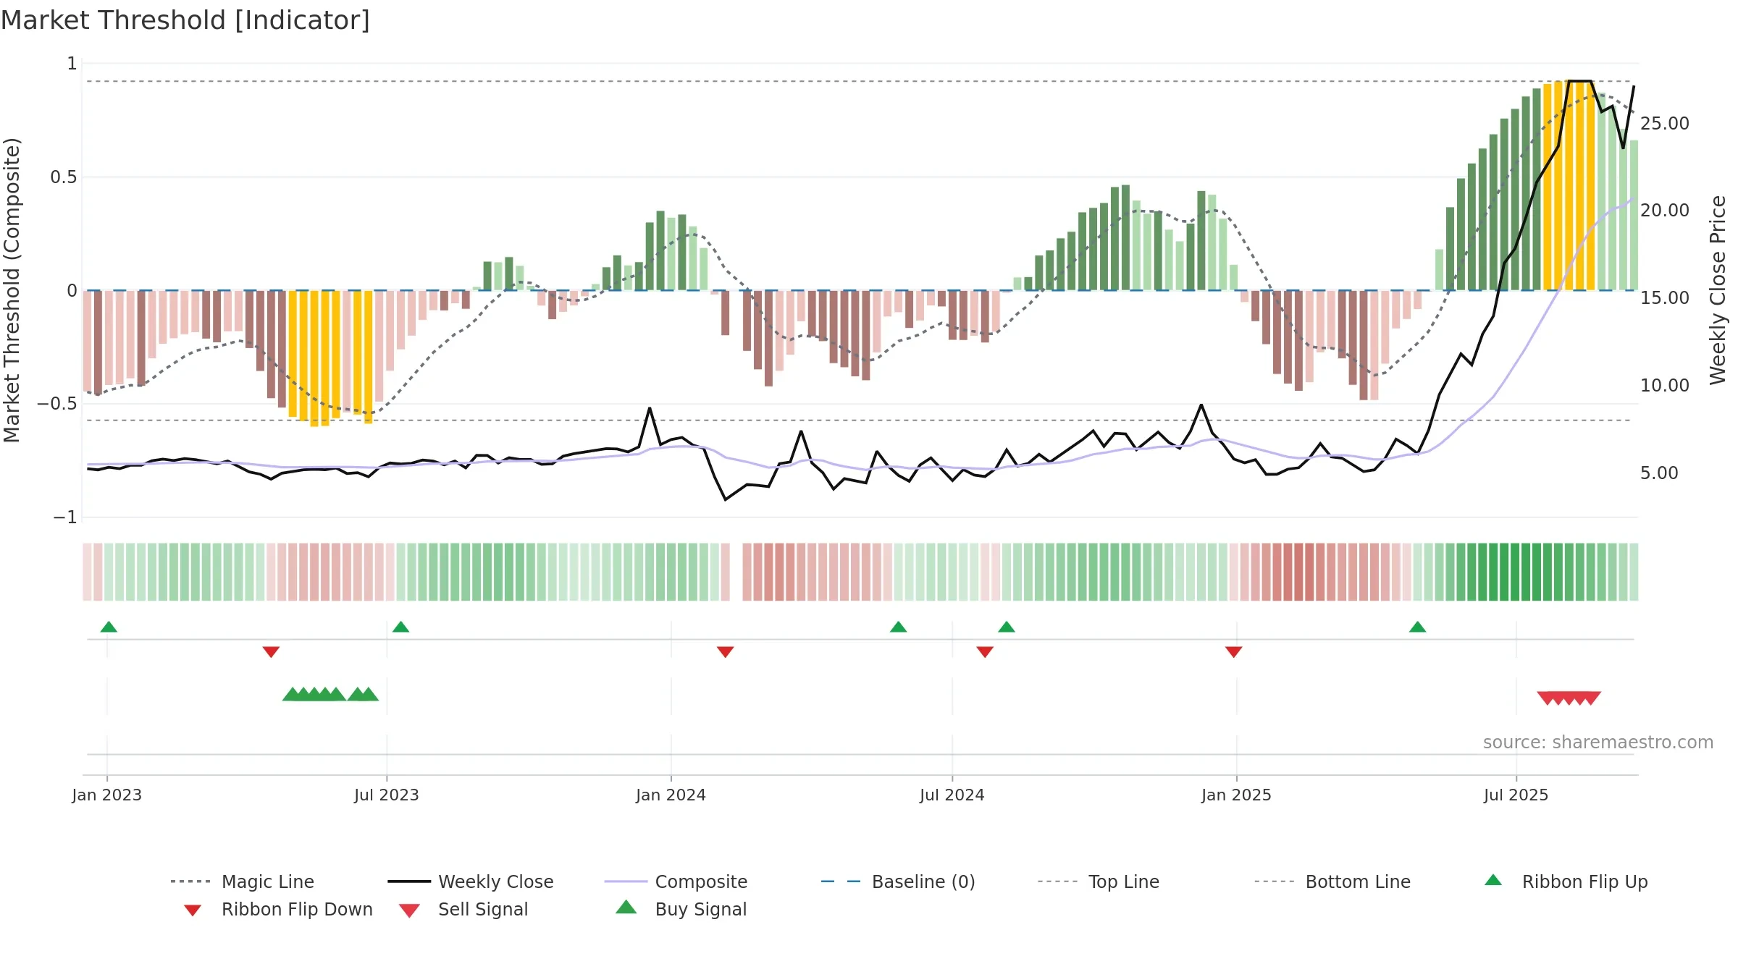Click the Weekly Close Price axis title
The height and width of the screenshot is (977, 1738).
(x=1718, y=289)
